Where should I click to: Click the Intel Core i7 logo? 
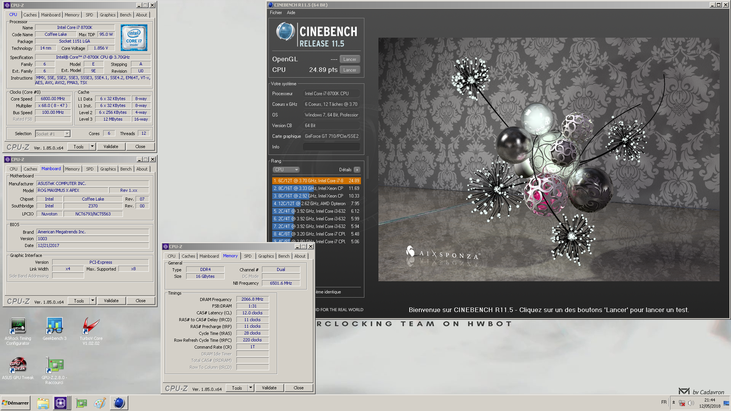click(x=134, y=38)
